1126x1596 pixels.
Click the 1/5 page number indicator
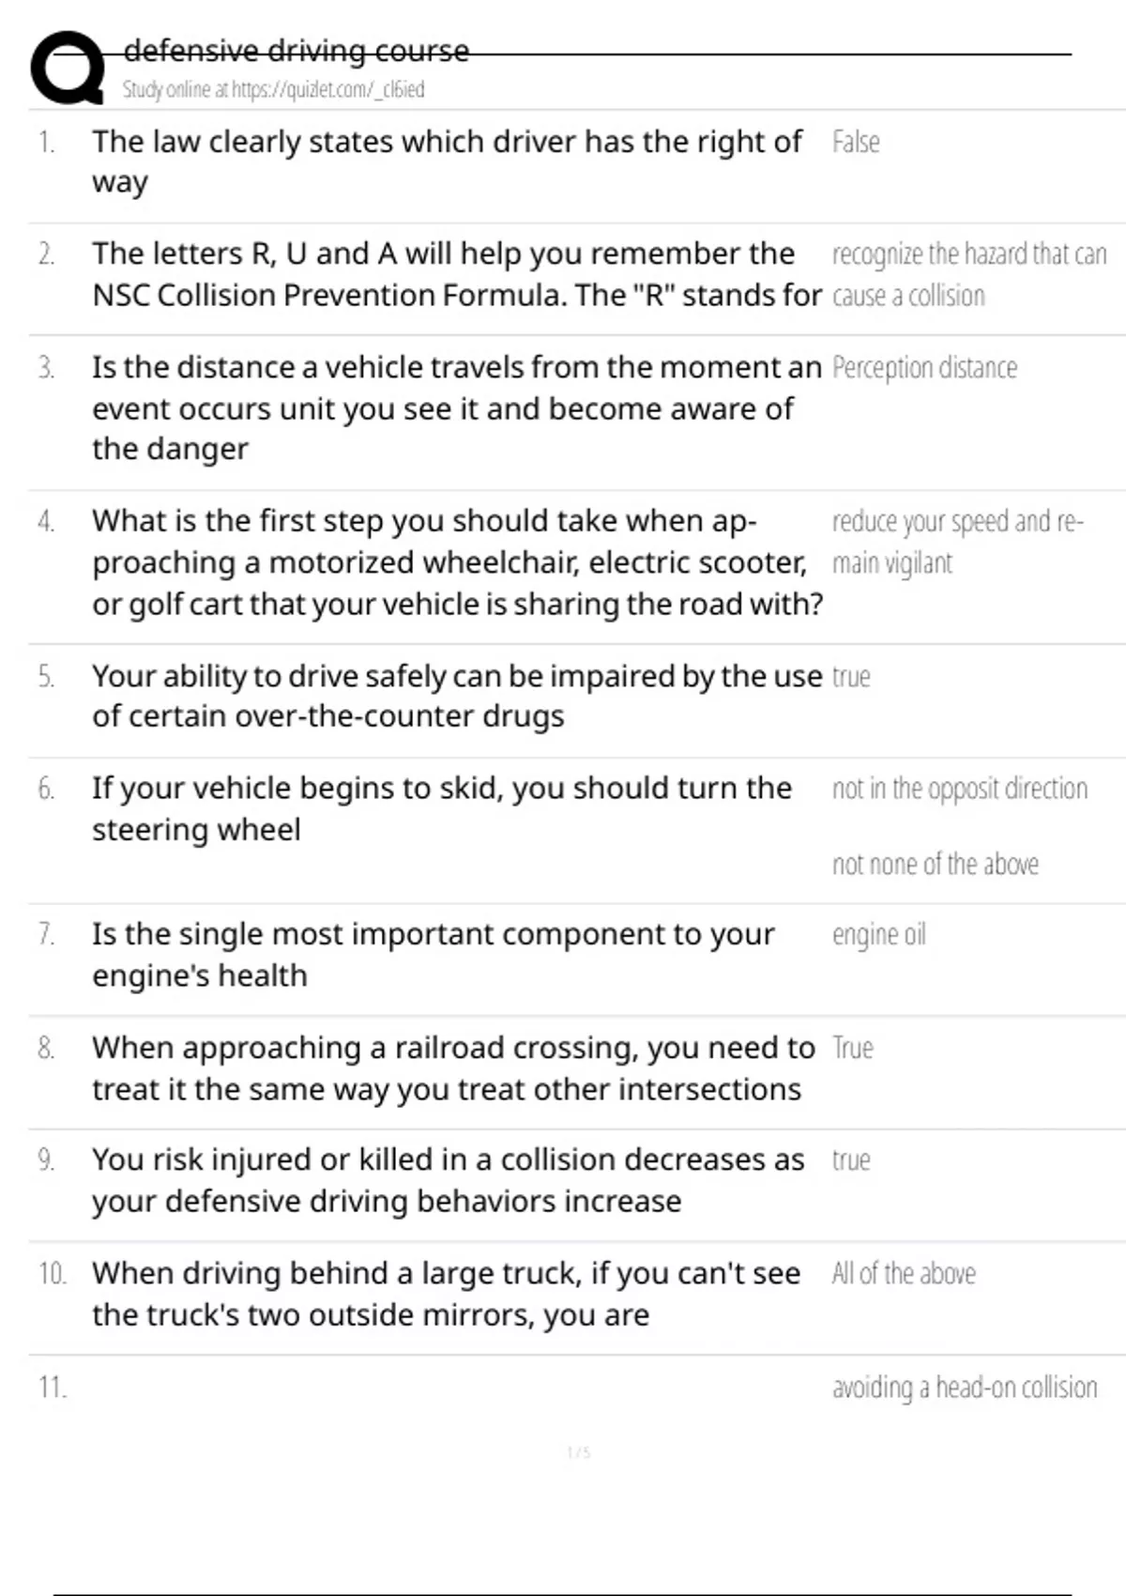point(579,1453)
